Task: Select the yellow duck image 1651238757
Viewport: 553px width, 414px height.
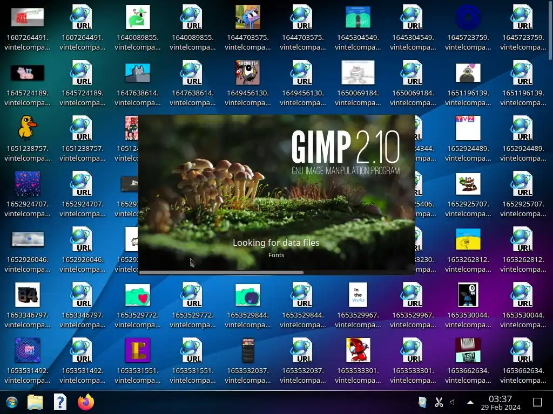Action: pyautogui.click(x=28, y=128)
